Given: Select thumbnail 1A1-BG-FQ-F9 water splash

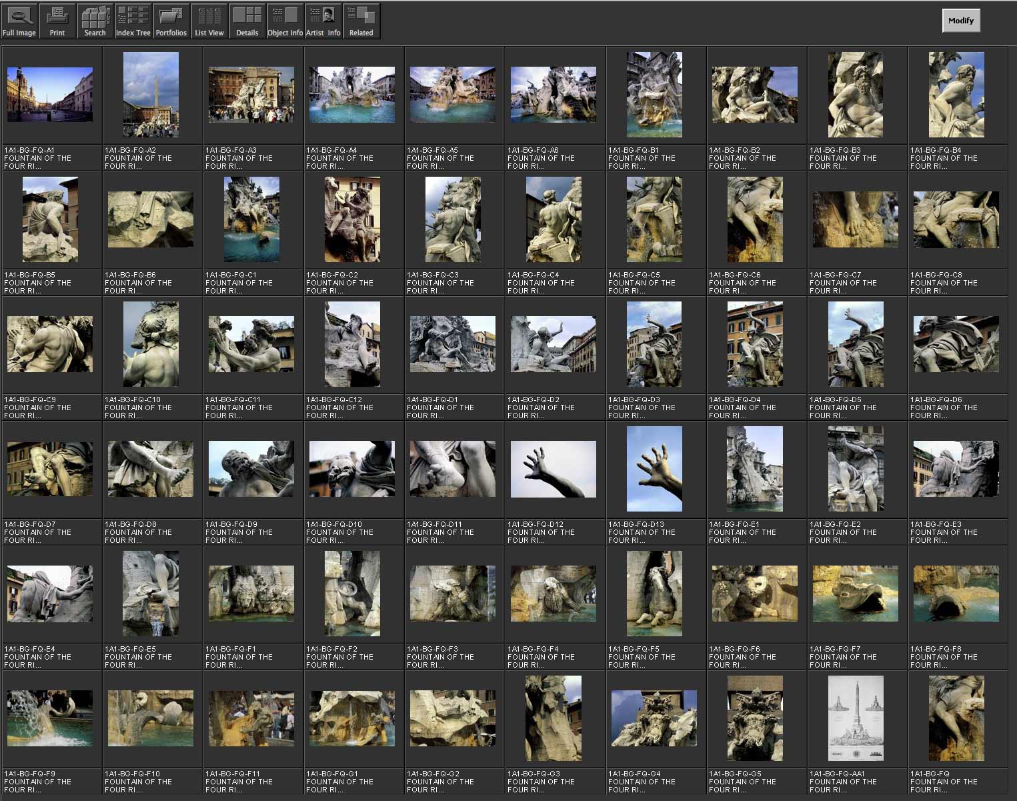Looking at the screenshot, I should 50,718.
